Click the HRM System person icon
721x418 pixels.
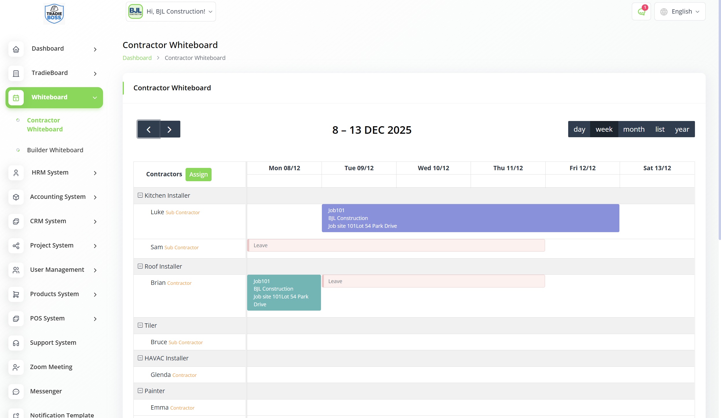coord(16,173)
